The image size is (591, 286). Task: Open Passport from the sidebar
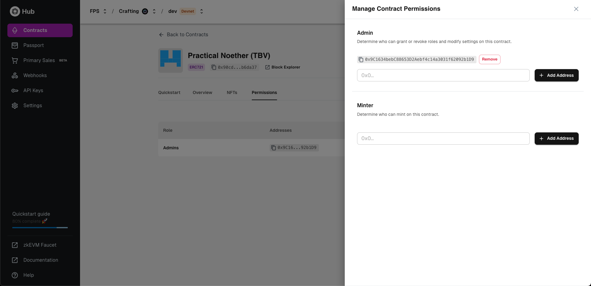[15, 45]
